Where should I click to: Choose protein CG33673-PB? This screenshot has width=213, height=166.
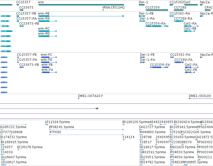[29, 65]
